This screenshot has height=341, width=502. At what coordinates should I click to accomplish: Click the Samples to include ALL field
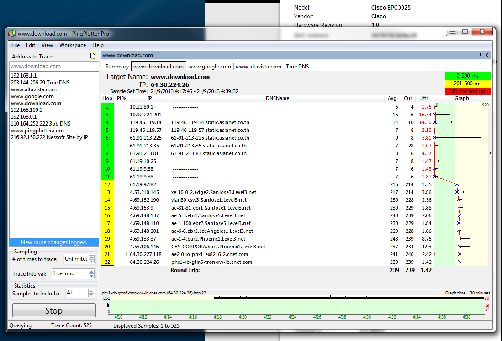pos(76,293)
